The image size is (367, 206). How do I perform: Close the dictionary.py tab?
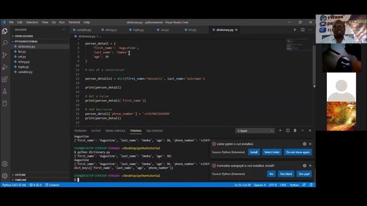pos(236,30)
